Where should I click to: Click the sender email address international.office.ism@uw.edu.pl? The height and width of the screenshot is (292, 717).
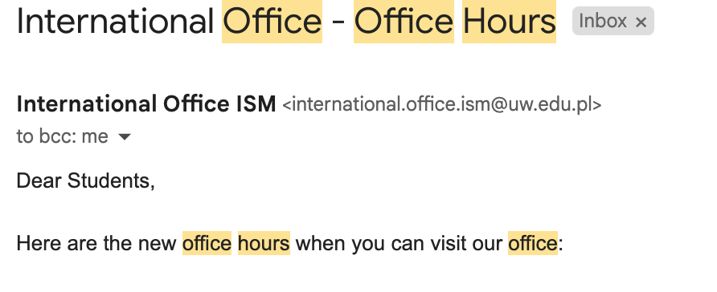tap(442, 104)
